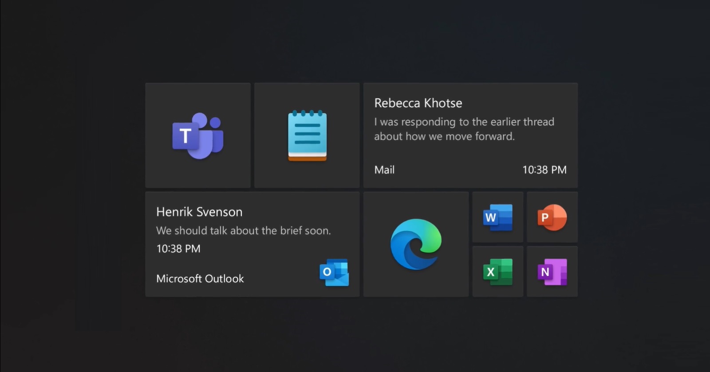Click the 10:38 PM time in Mail tile
710x372 pixels.
tap(544, 170)
